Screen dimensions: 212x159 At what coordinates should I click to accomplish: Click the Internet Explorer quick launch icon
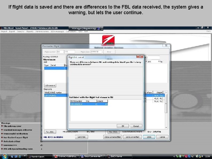pos(19,156)
